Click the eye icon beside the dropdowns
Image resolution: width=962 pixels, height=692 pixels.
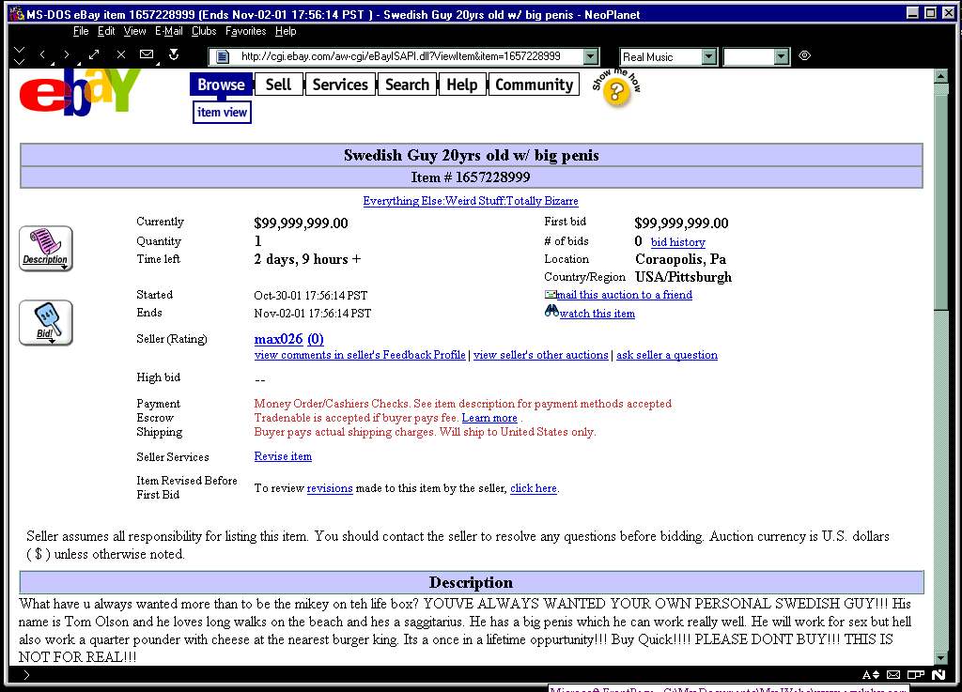[x=804, y=55]
